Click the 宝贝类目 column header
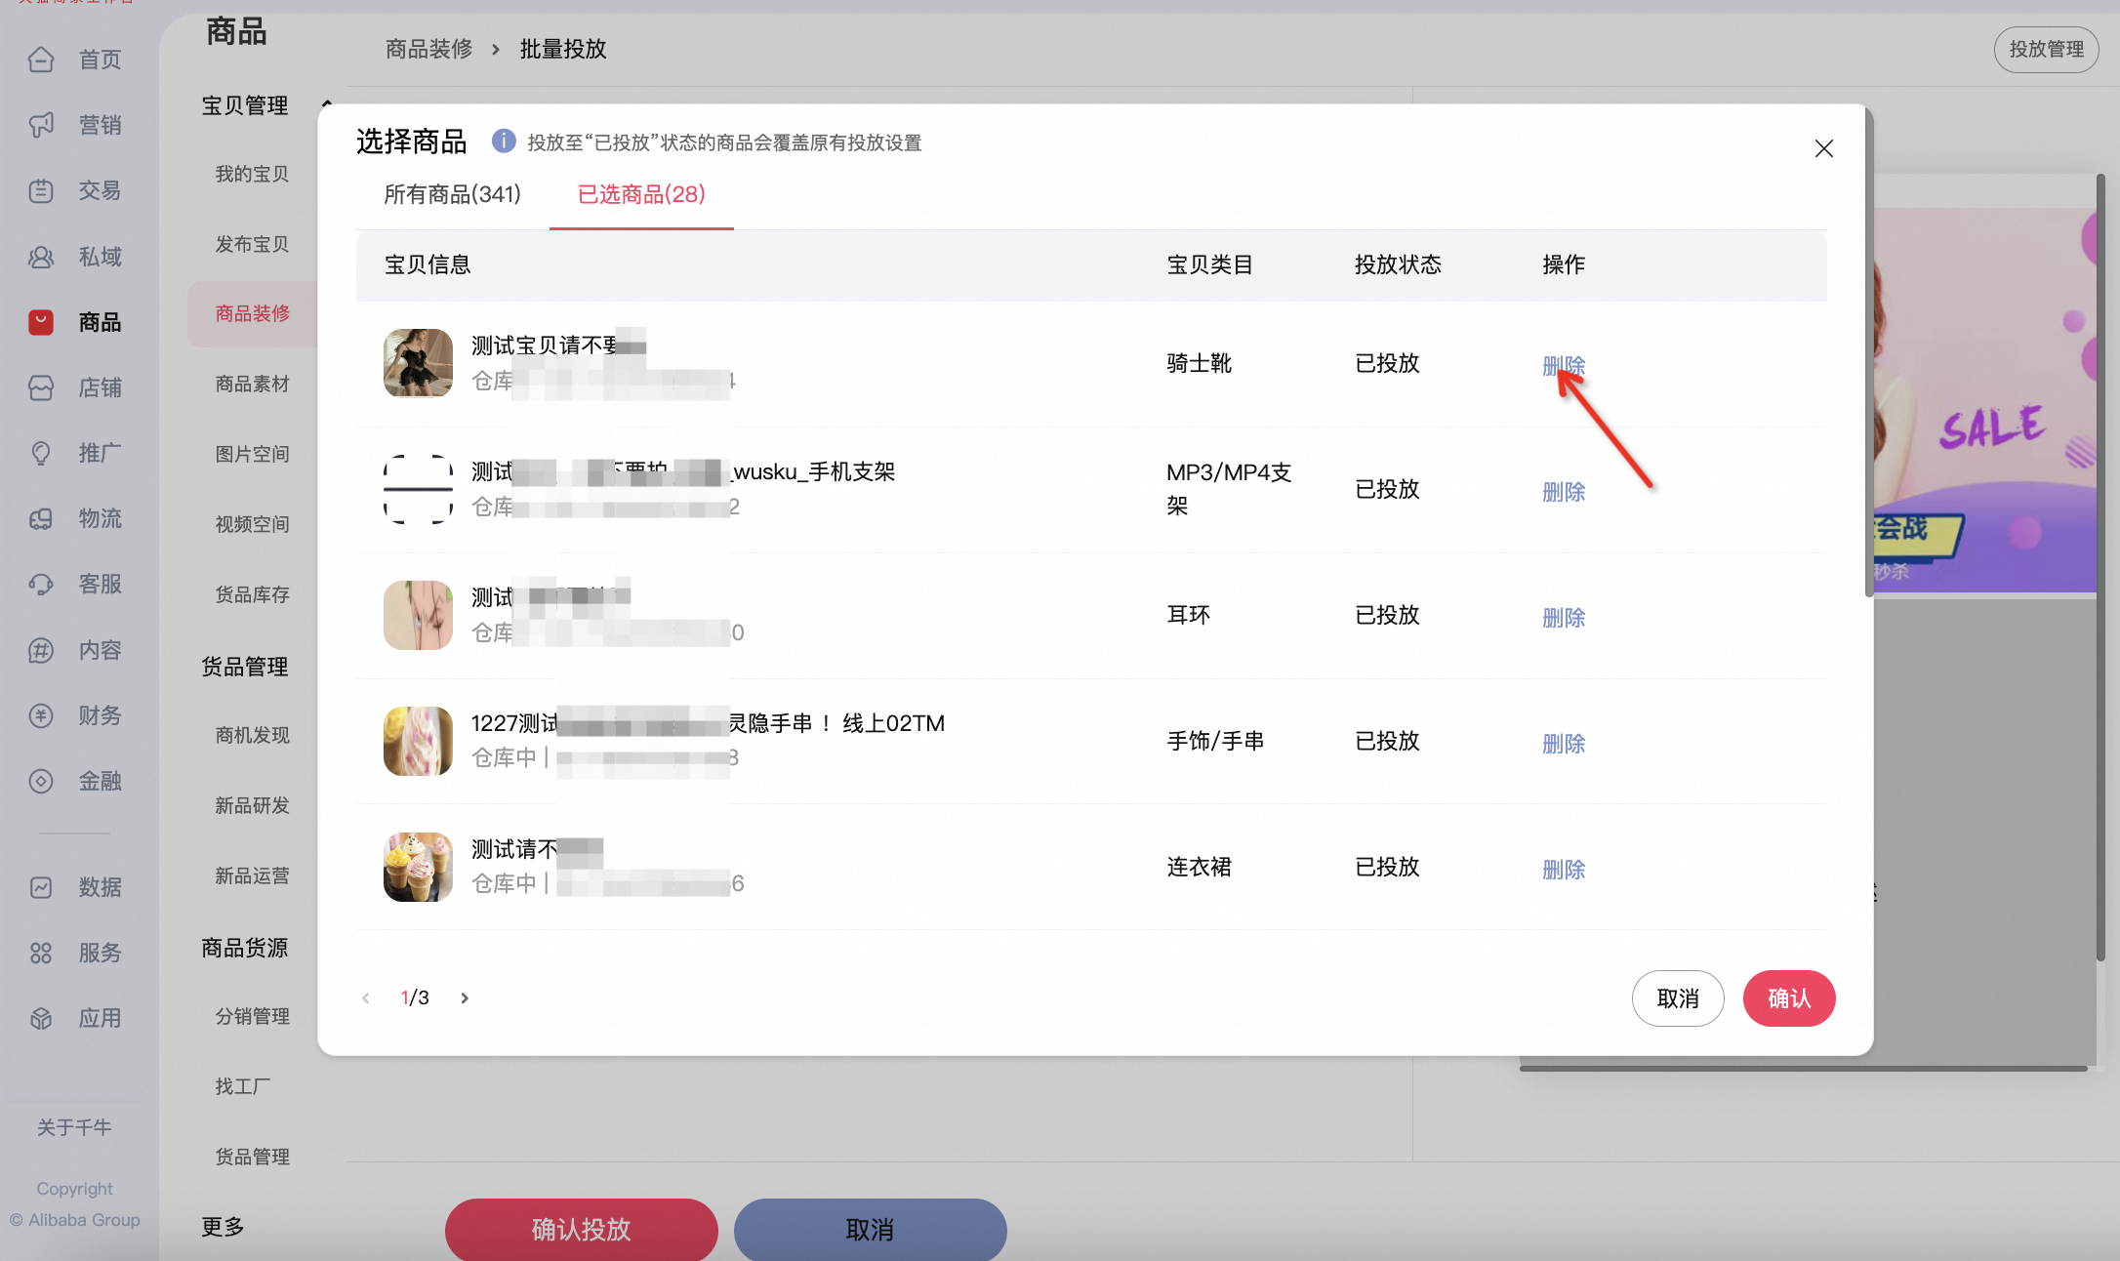Viewport: 2120px width, 1261px height. [1209, 264]
